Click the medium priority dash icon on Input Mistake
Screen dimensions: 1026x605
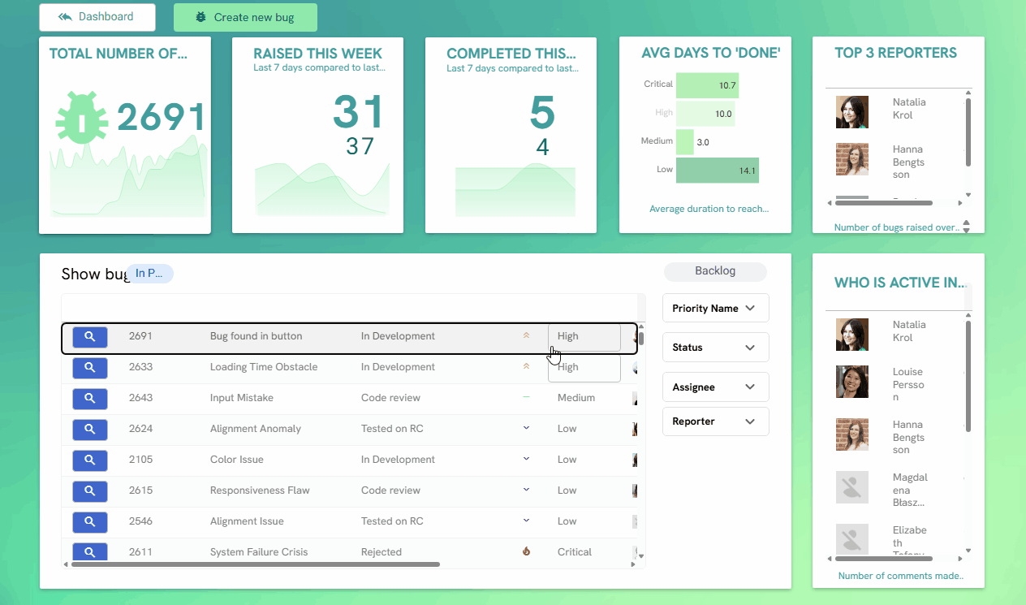pos(526,398)
